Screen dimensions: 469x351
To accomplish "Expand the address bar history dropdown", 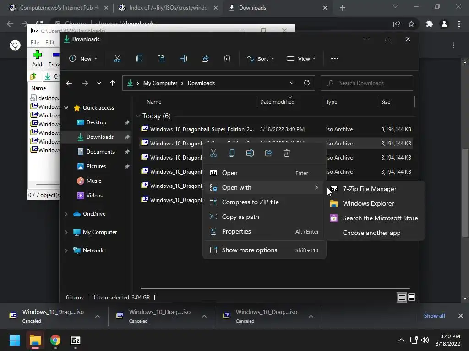I will pos(292,83).
